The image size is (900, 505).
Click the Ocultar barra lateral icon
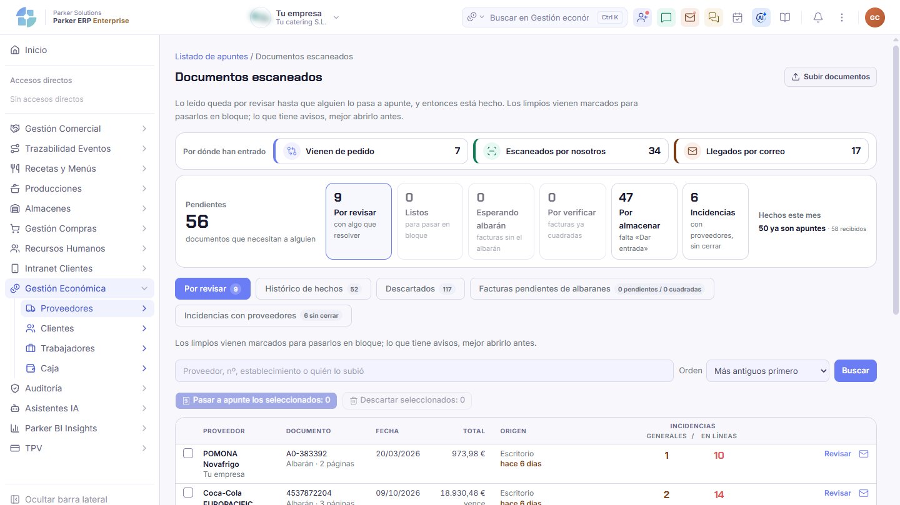(x=15, y=499)
